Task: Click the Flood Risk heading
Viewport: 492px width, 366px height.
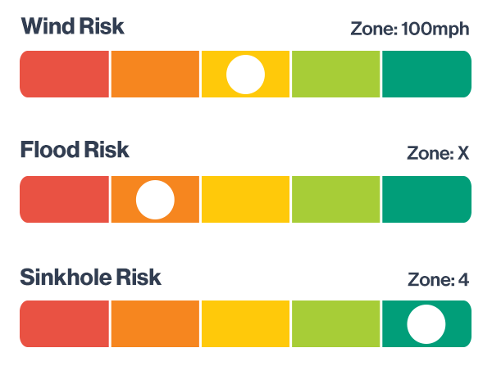Action: coord(75,151)
